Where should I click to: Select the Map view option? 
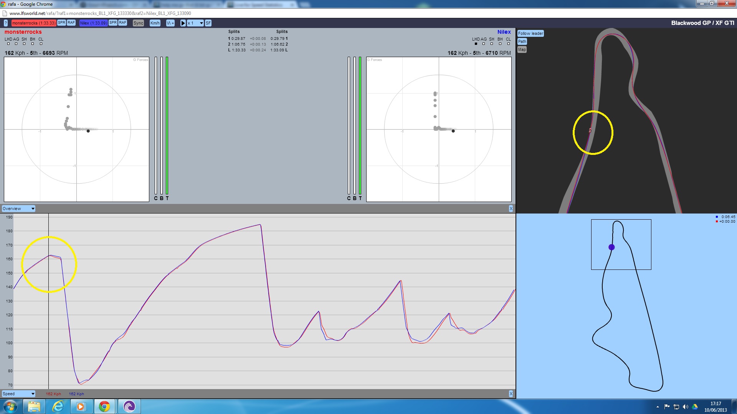point(522,49)
